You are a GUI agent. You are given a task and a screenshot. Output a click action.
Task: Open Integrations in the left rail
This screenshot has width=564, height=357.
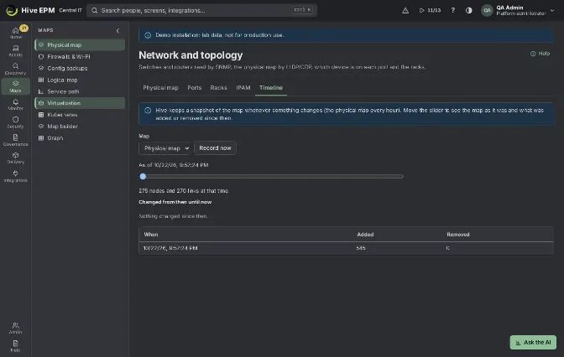(15, 176)
